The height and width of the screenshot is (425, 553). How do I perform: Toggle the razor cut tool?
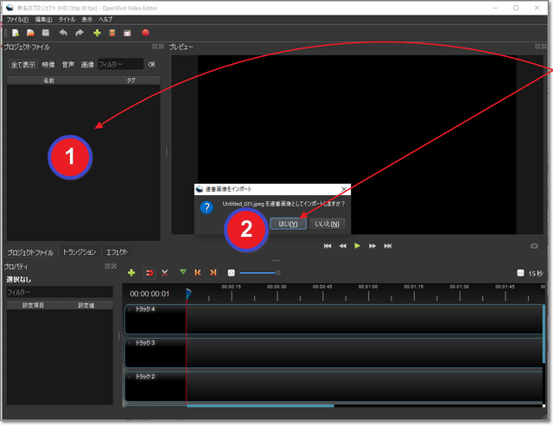click(x=165, y=273)
